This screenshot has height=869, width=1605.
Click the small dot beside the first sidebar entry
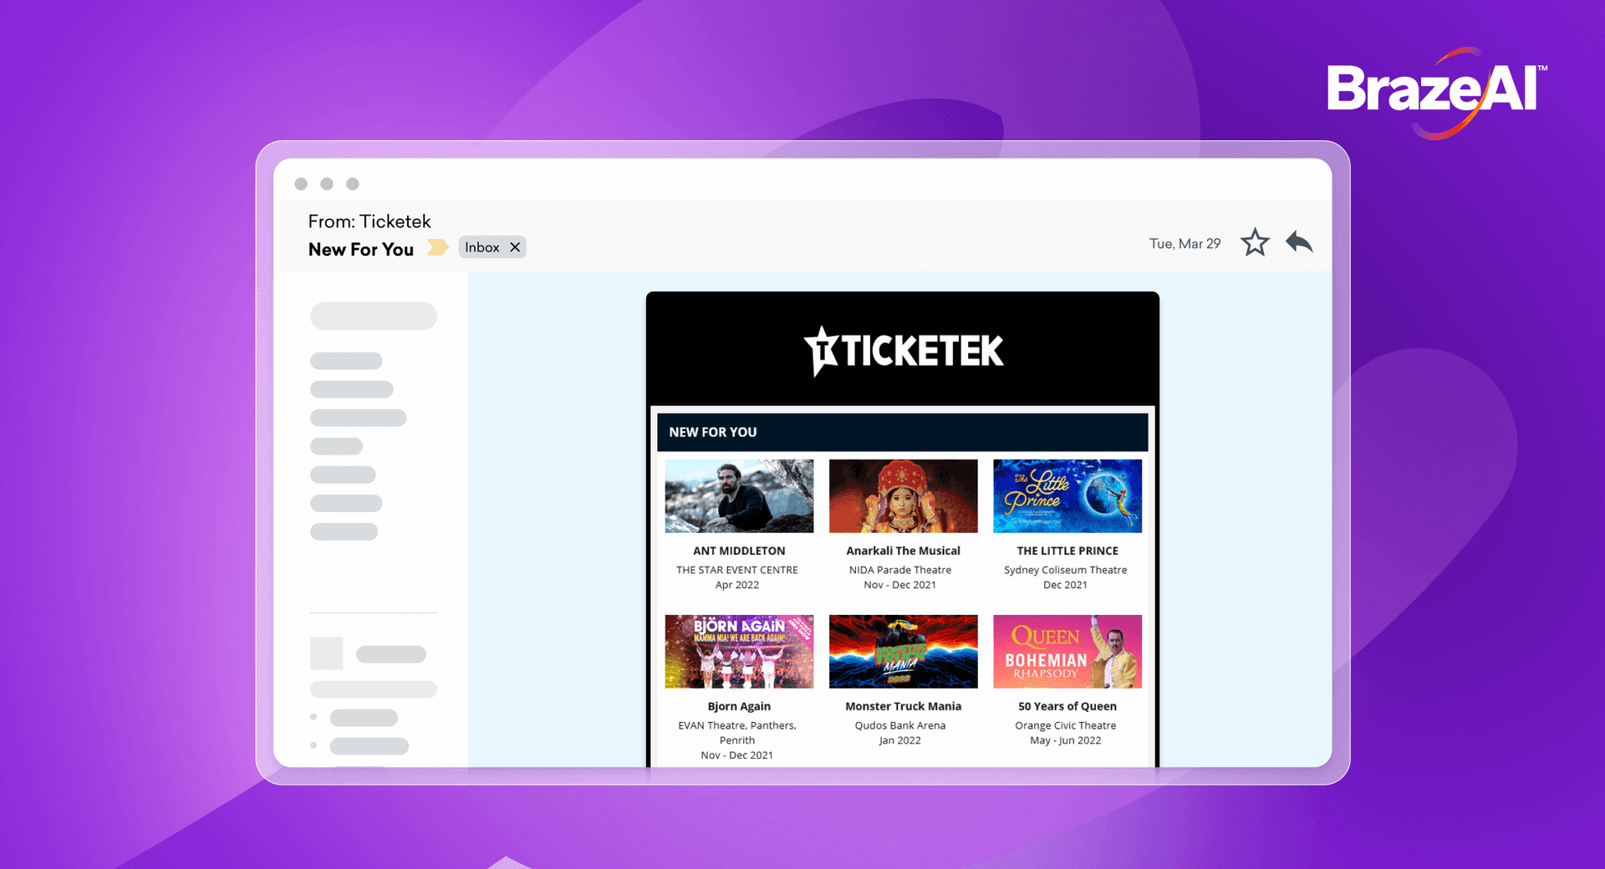[313, 717]
